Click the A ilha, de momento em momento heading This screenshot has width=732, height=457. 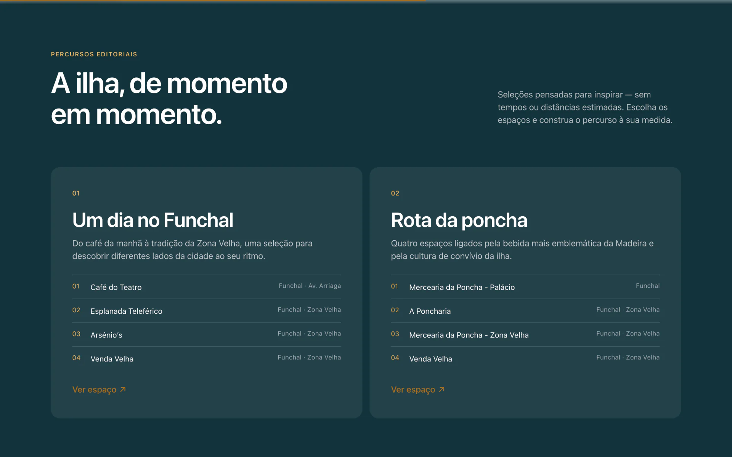tap(169, 99)
